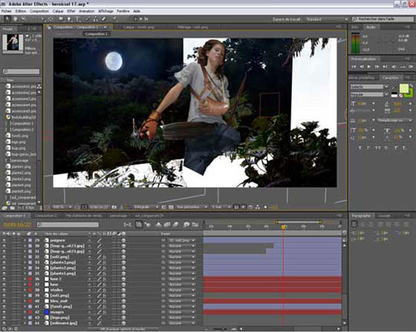Start RAM preview in preview panel
Image resolution: width=416 pixels, height=332 pixels.
pos(411,67)
